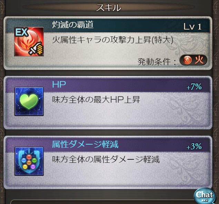Select the 属性ダメージ軽減 title
Viewport: 219px width, 204px height.
click(x=85, y=144)
